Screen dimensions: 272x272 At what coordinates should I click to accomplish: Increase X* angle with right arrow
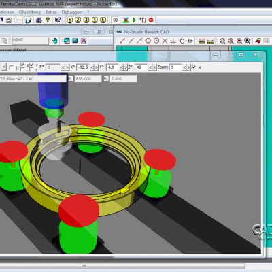coord(96,67)
